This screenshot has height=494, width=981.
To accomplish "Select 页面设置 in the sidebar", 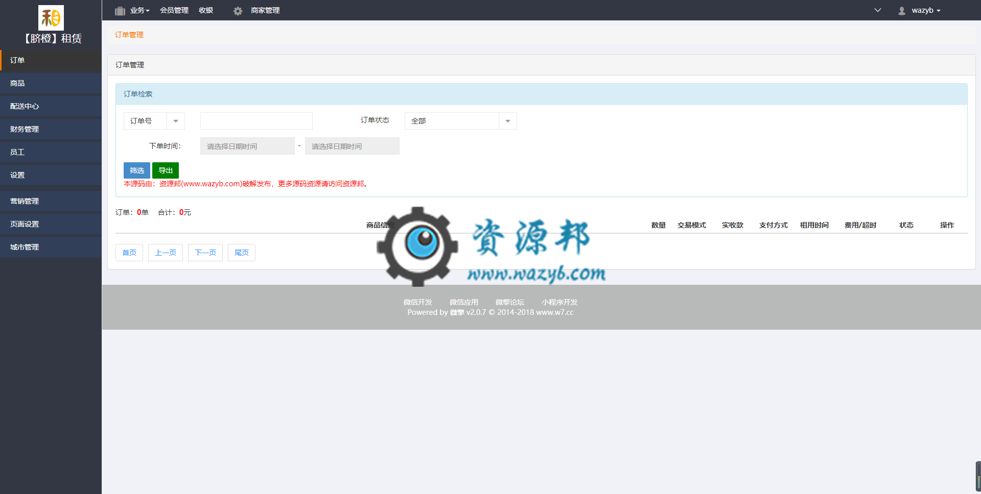I will click(x=51, y=224).
